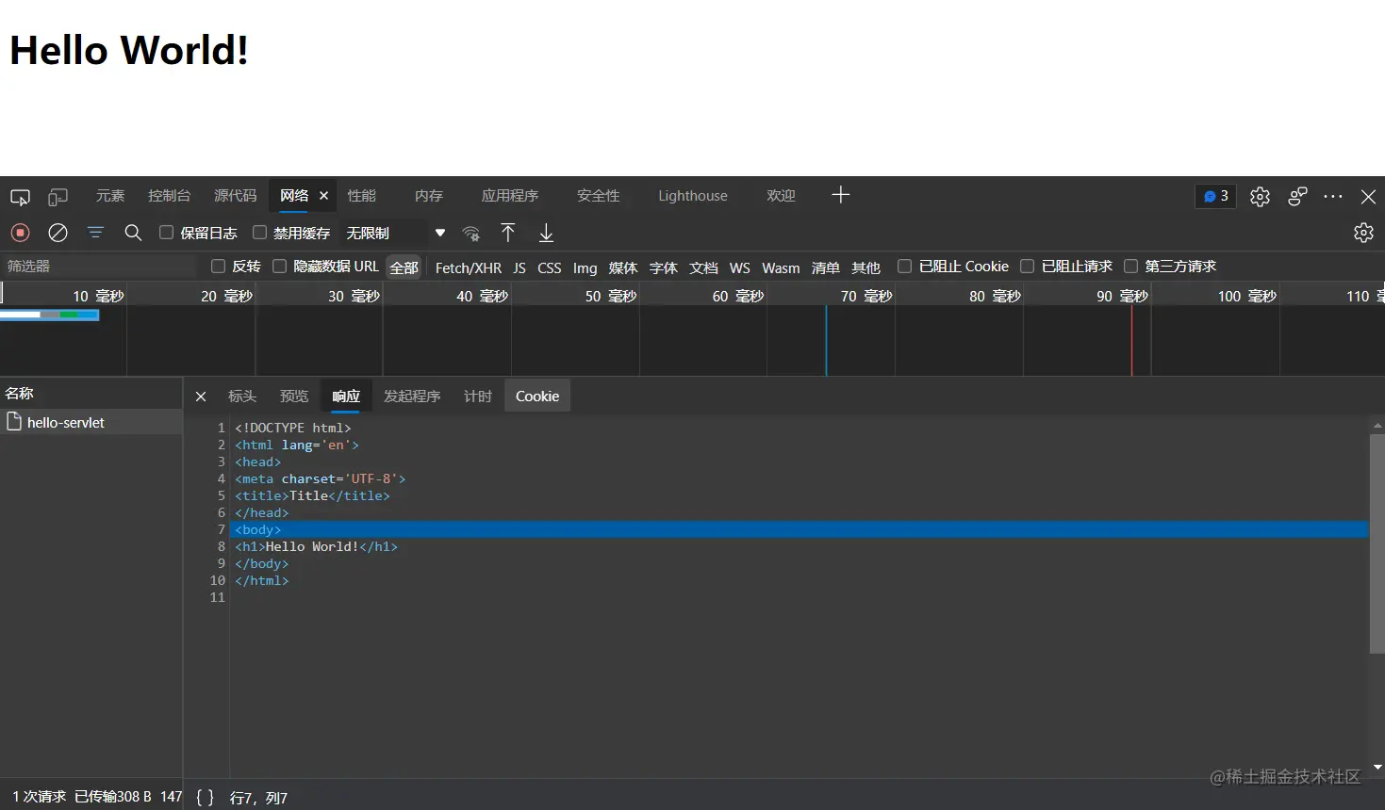
Task: Check 第三方请求 checkbox
Action: point(1130,267)
